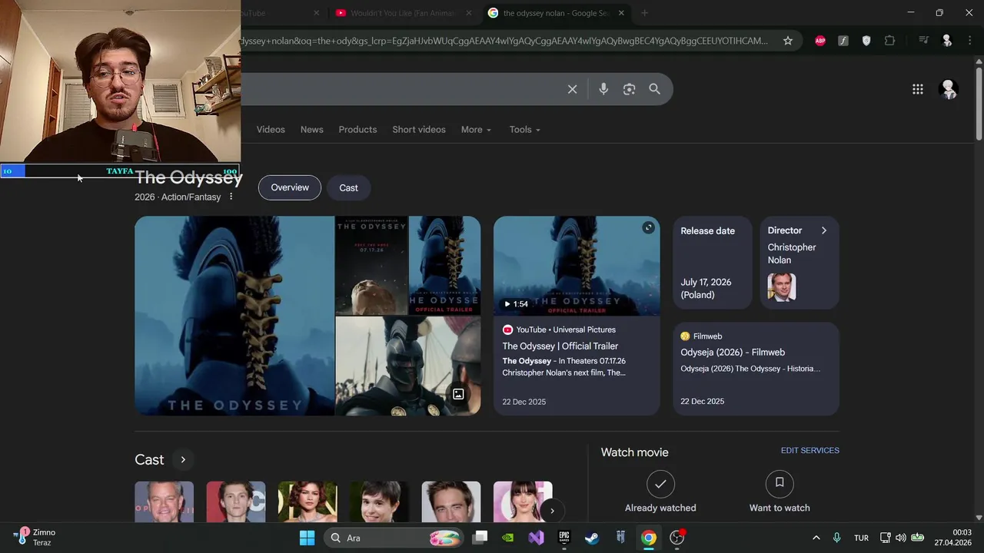
Task: Open a new Chrome tab
Action: point(644,13)
